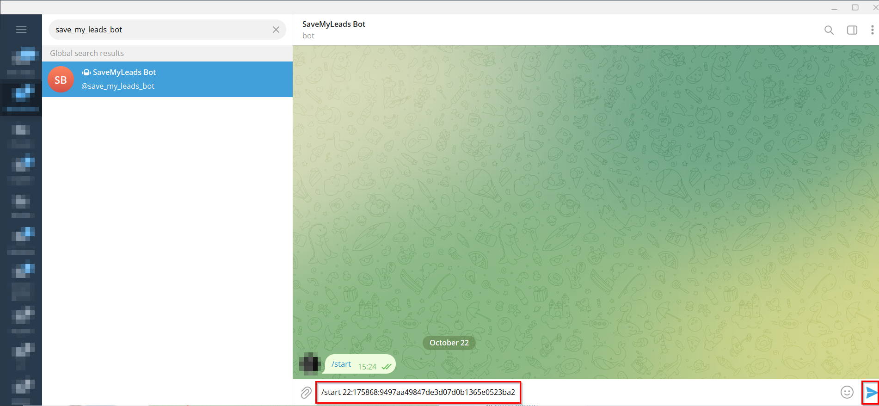Open the emoji picker
Image resolution: width=879 pixels, height=406 pixels.
point(847,392)
